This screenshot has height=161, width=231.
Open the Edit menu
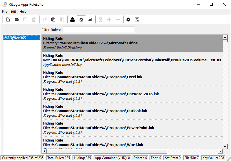point(13,12)
